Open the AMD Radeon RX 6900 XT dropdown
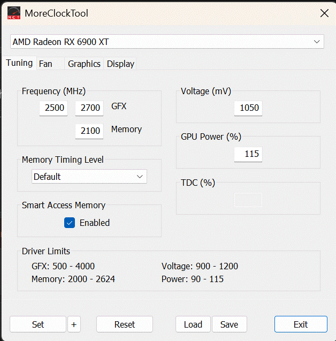 (x=167, y=42)
